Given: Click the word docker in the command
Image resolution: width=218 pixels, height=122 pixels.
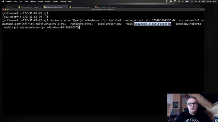Looking at the screenshot, I should [x=54, y=20].
